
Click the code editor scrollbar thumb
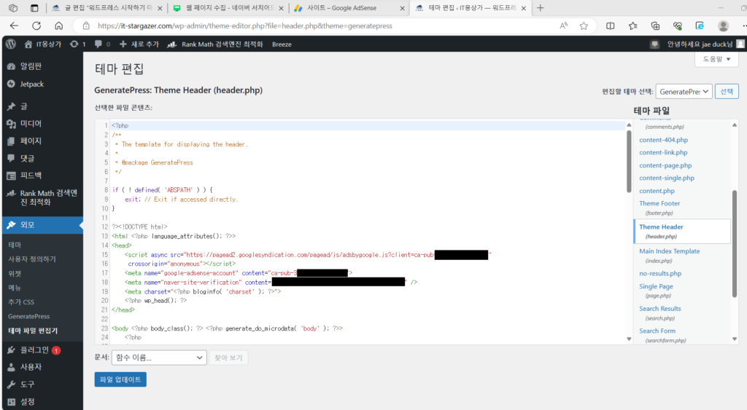click(x=629, y=161)
